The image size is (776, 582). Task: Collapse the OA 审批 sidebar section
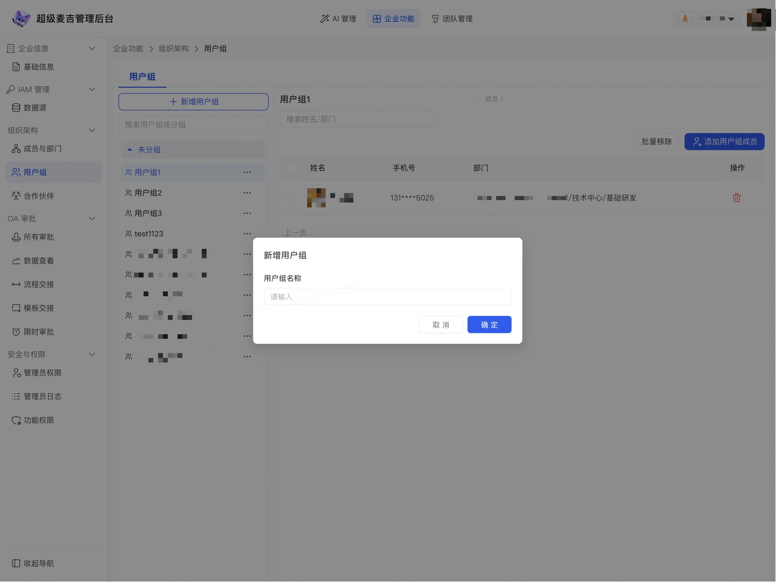(92, 219)
